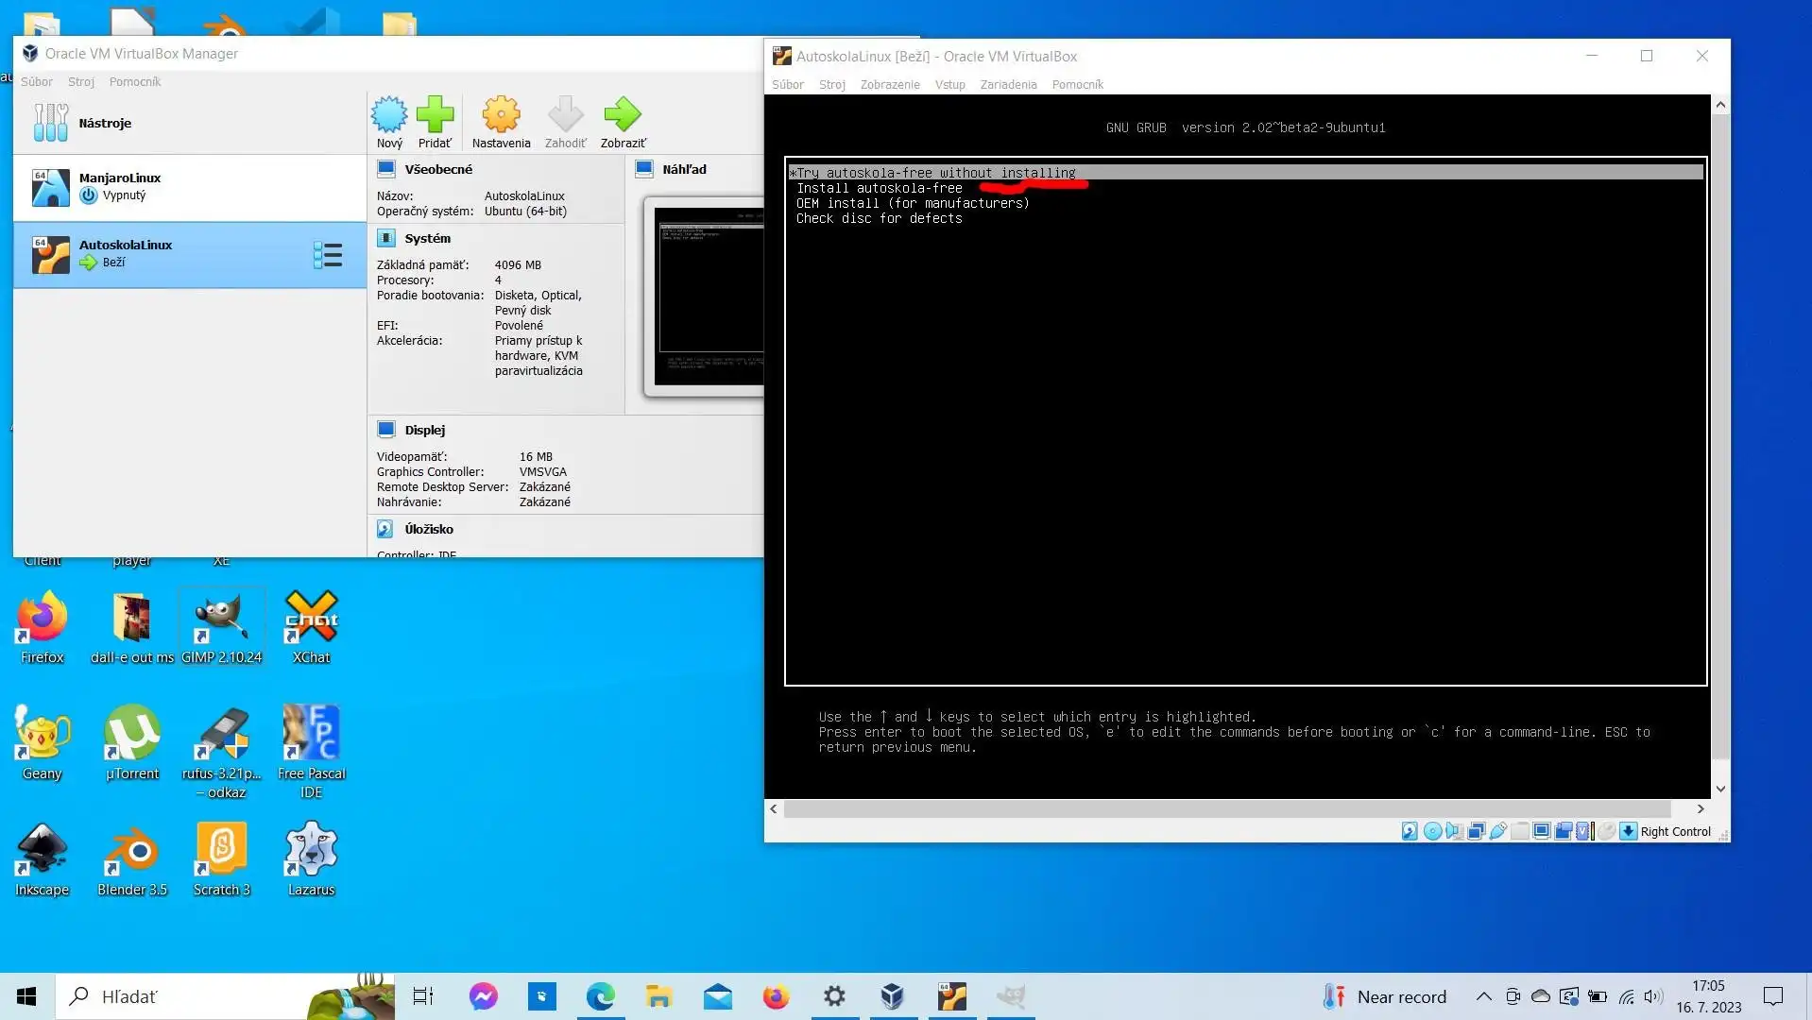Select the AutoskolaLinux virtual machine entry
Viewport: 1812px width, 1020px height.
pyautogui.click(x=189, y=254)
